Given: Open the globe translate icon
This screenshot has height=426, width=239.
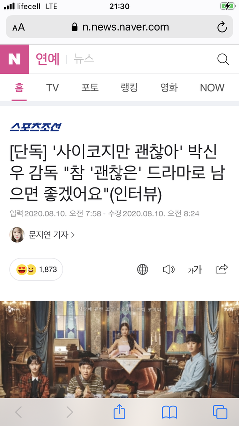Looking at the screenshot, I should click(143, 269).
